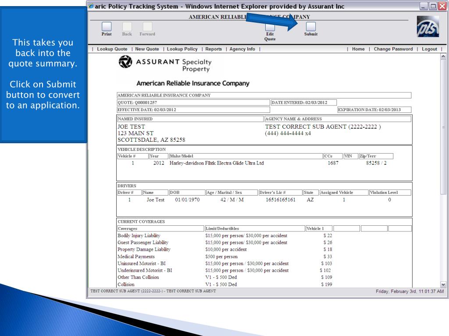Open the Reports menu

[214, 49]
